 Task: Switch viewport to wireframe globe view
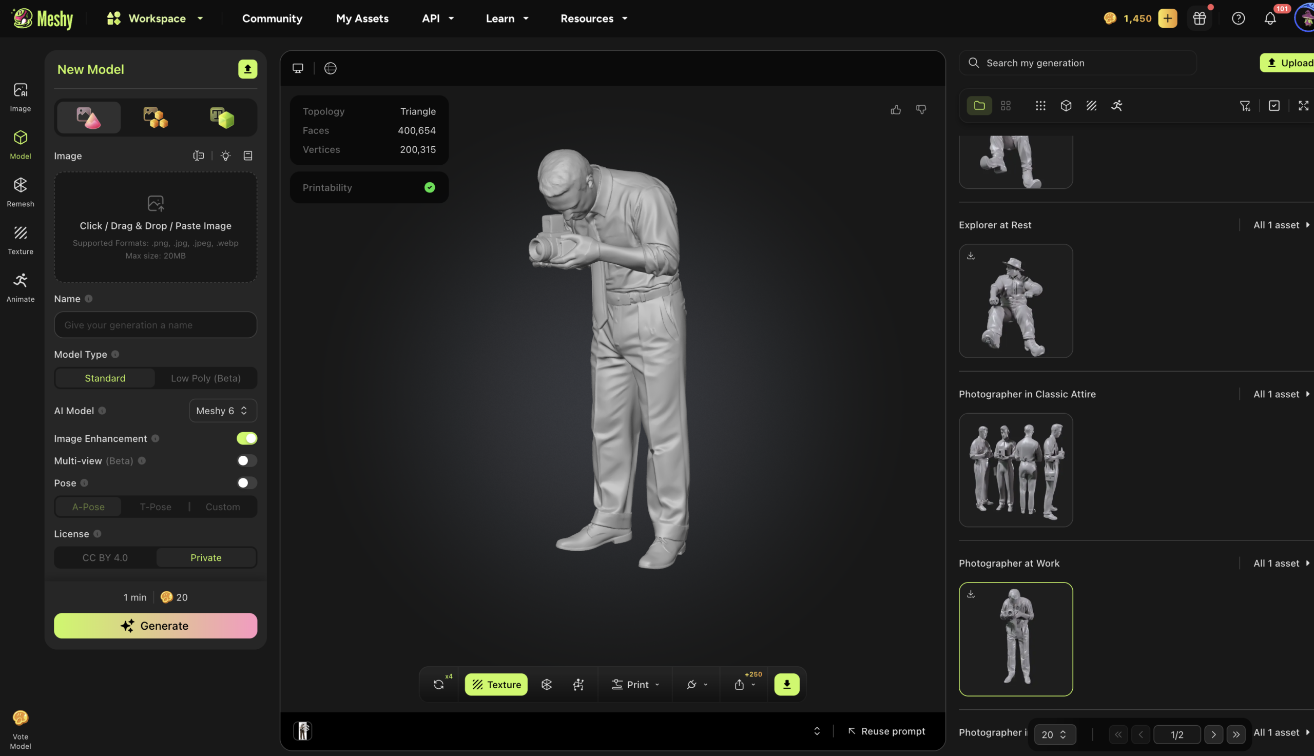tap(330, 68)
